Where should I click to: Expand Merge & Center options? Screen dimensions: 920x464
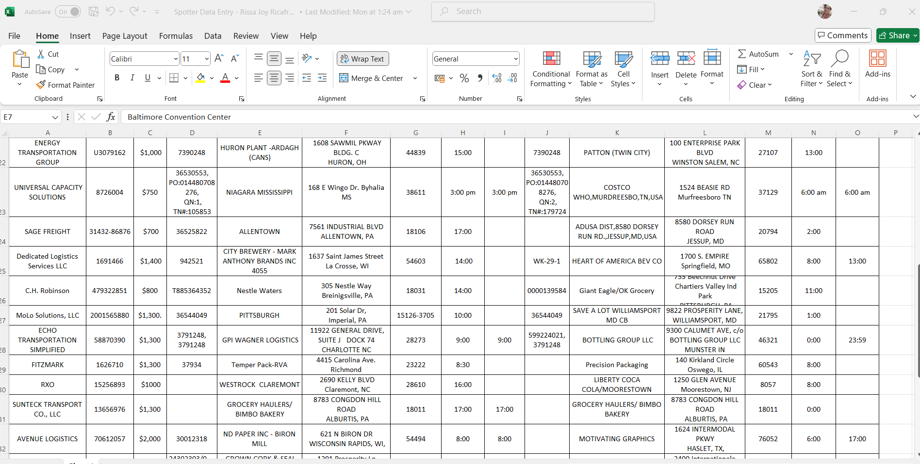pyautogui.click(x=415, y=78)
